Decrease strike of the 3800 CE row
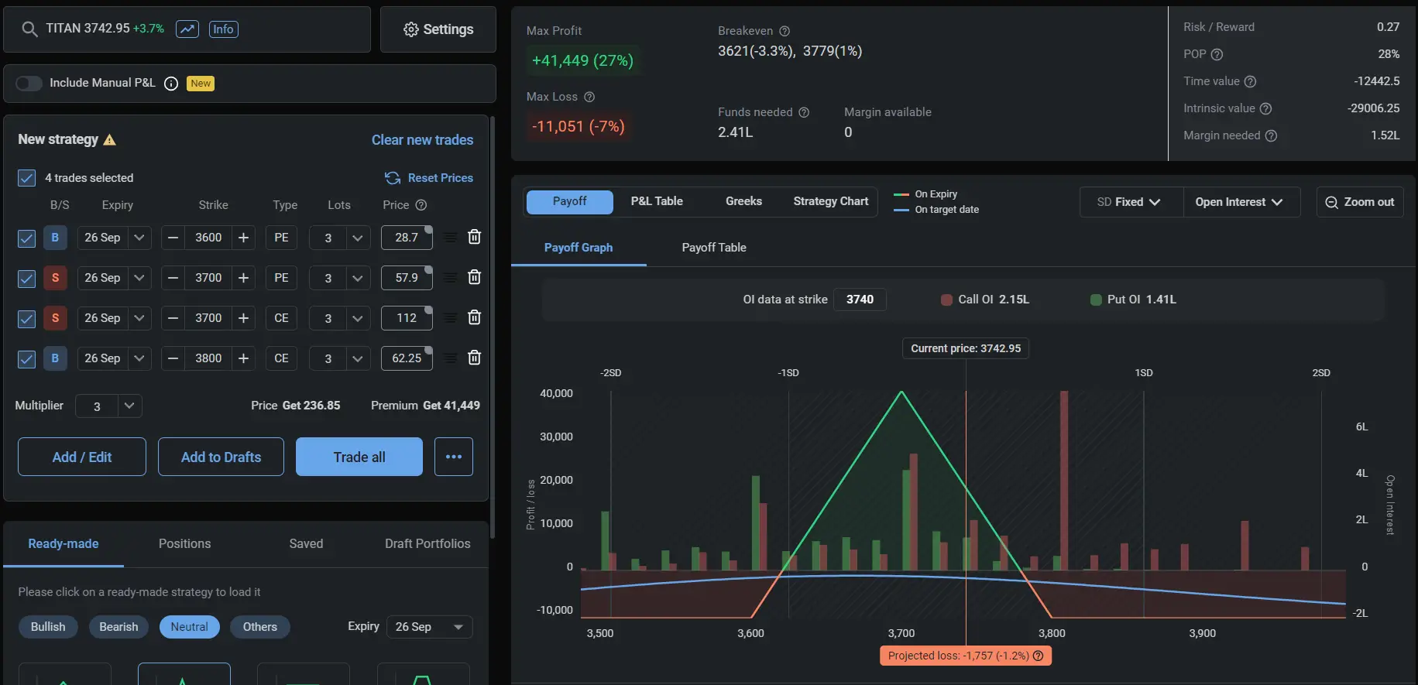Viewport: 1418px width, 685px height. 173,358
